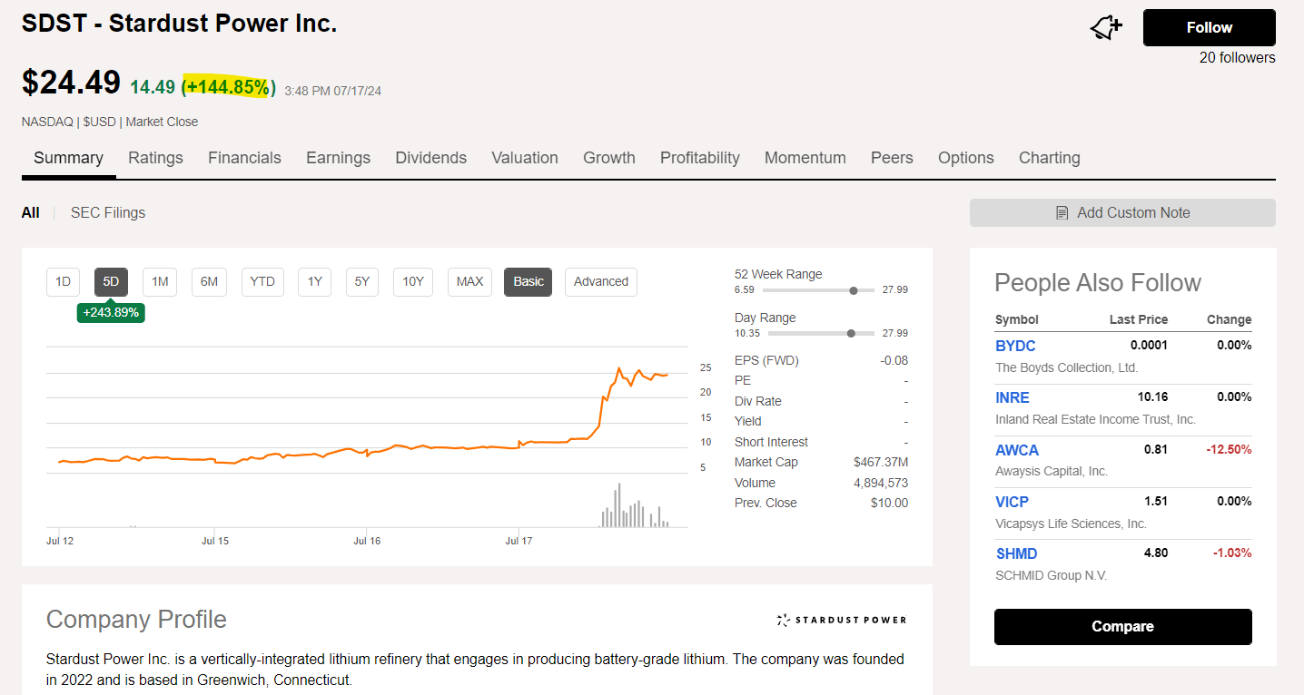Click the price alert bell icon
The image size is (1304, 695).
[x=1105, y=28]
